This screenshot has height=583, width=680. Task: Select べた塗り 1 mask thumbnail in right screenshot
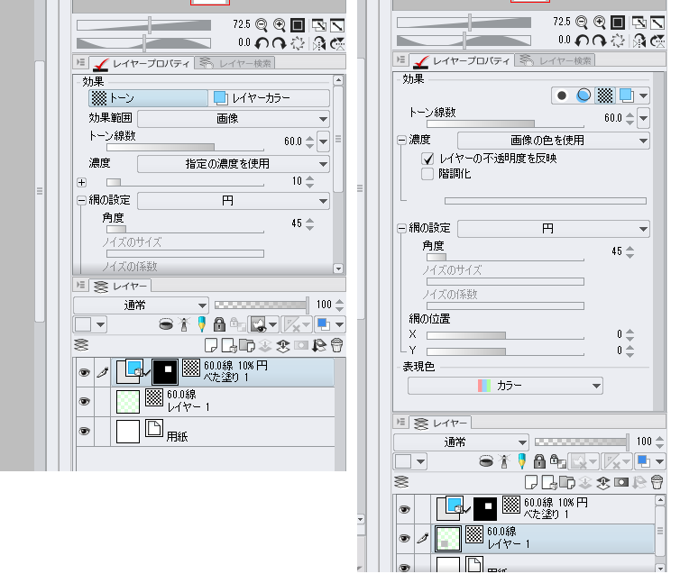pos(485,509)
